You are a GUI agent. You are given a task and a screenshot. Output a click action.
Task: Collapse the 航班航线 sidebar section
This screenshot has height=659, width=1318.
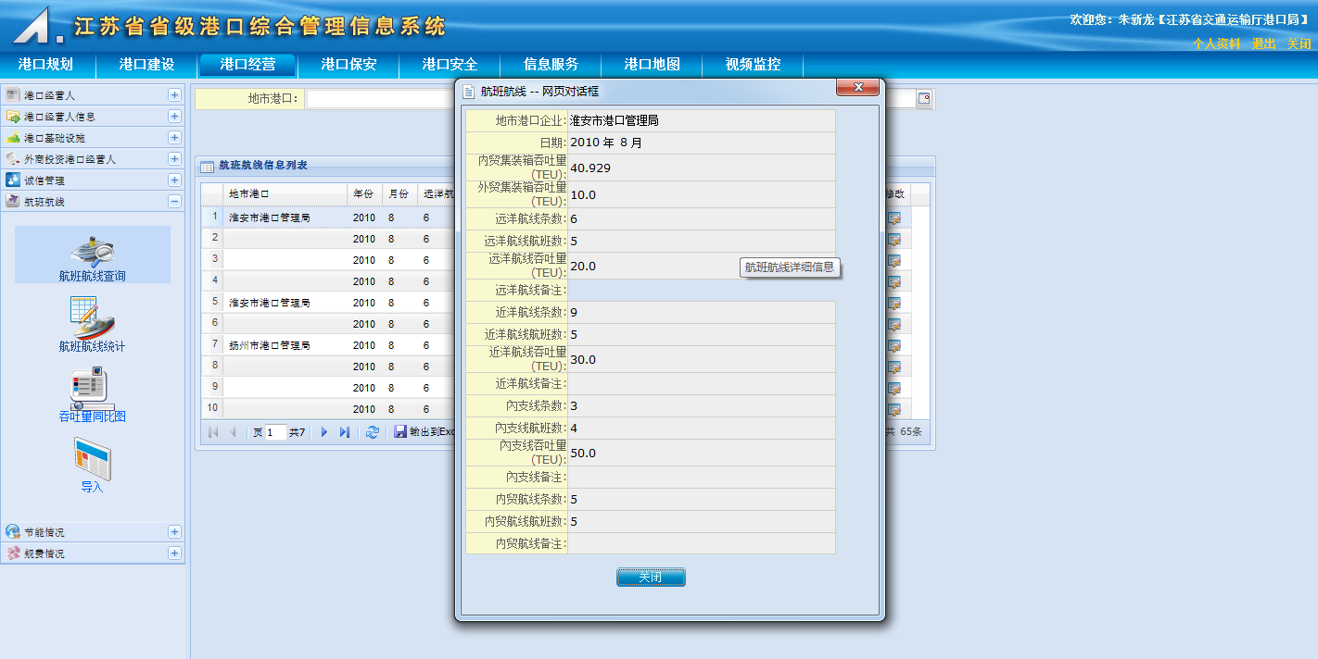click(x=174, y=202)
